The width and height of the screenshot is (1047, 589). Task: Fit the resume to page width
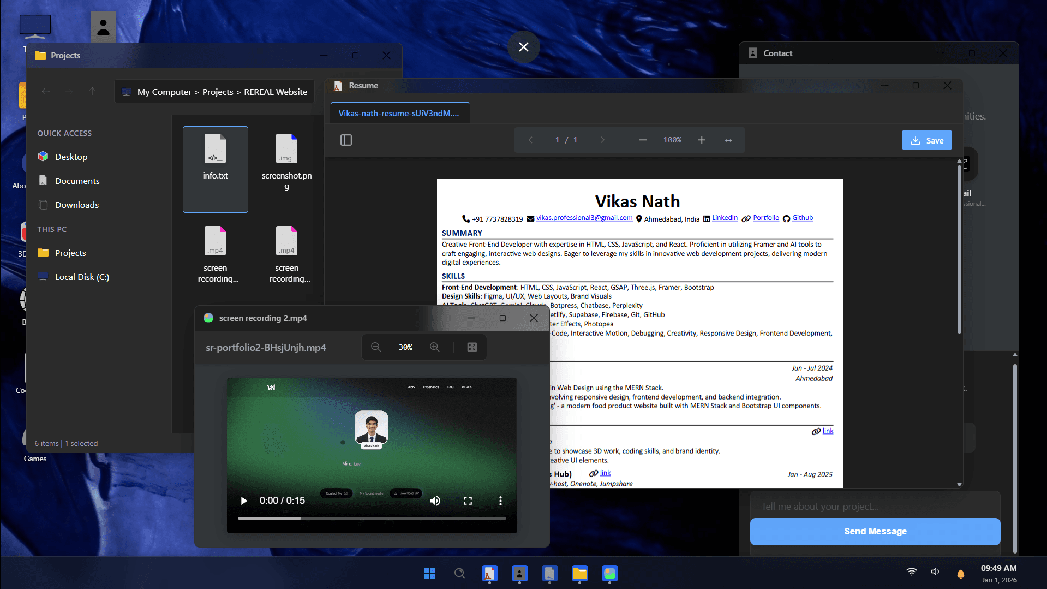[728, 140]
